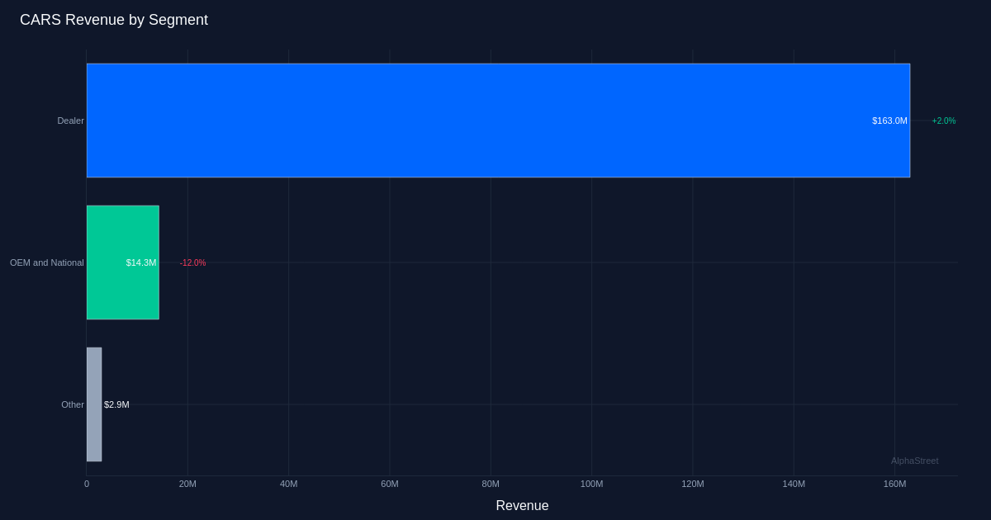Click the '120M' x-axis tick label
Image resolution: width=991 pixels, height=520 pixels.
(693, 484)
